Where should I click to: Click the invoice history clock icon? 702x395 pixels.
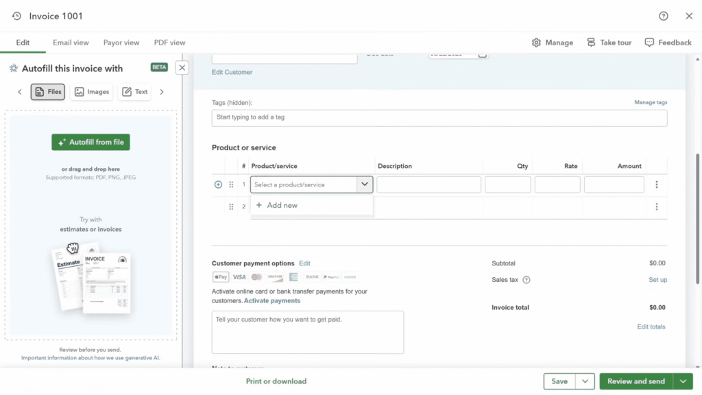[x=16, y=16]
